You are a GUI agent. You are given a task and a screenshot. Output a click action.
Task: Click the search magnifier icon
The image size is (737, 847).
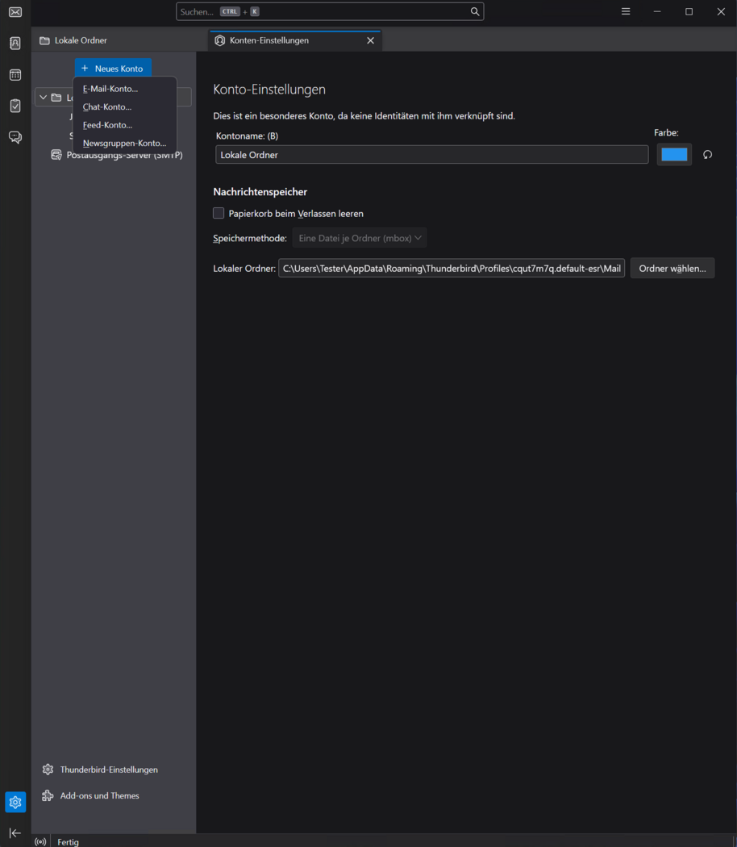[475, 11]
